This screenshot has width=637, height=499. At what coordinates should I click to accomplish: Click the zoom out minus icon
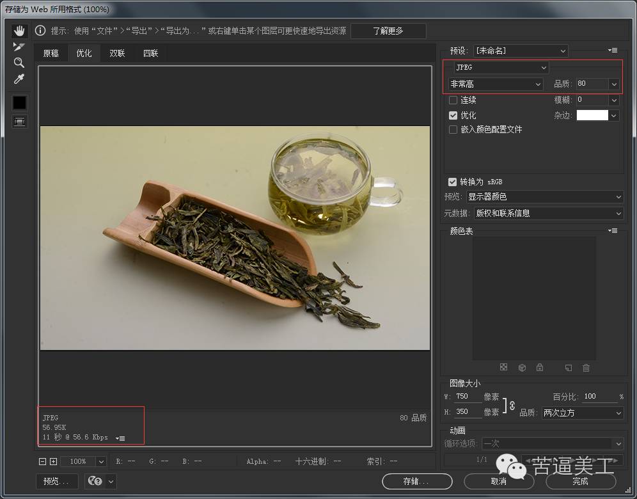click(x=42, y=462)
